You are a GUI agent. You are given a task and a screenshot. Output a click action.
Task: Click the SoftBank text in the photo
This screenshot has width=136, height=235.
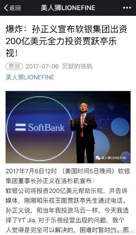[46, 127]
